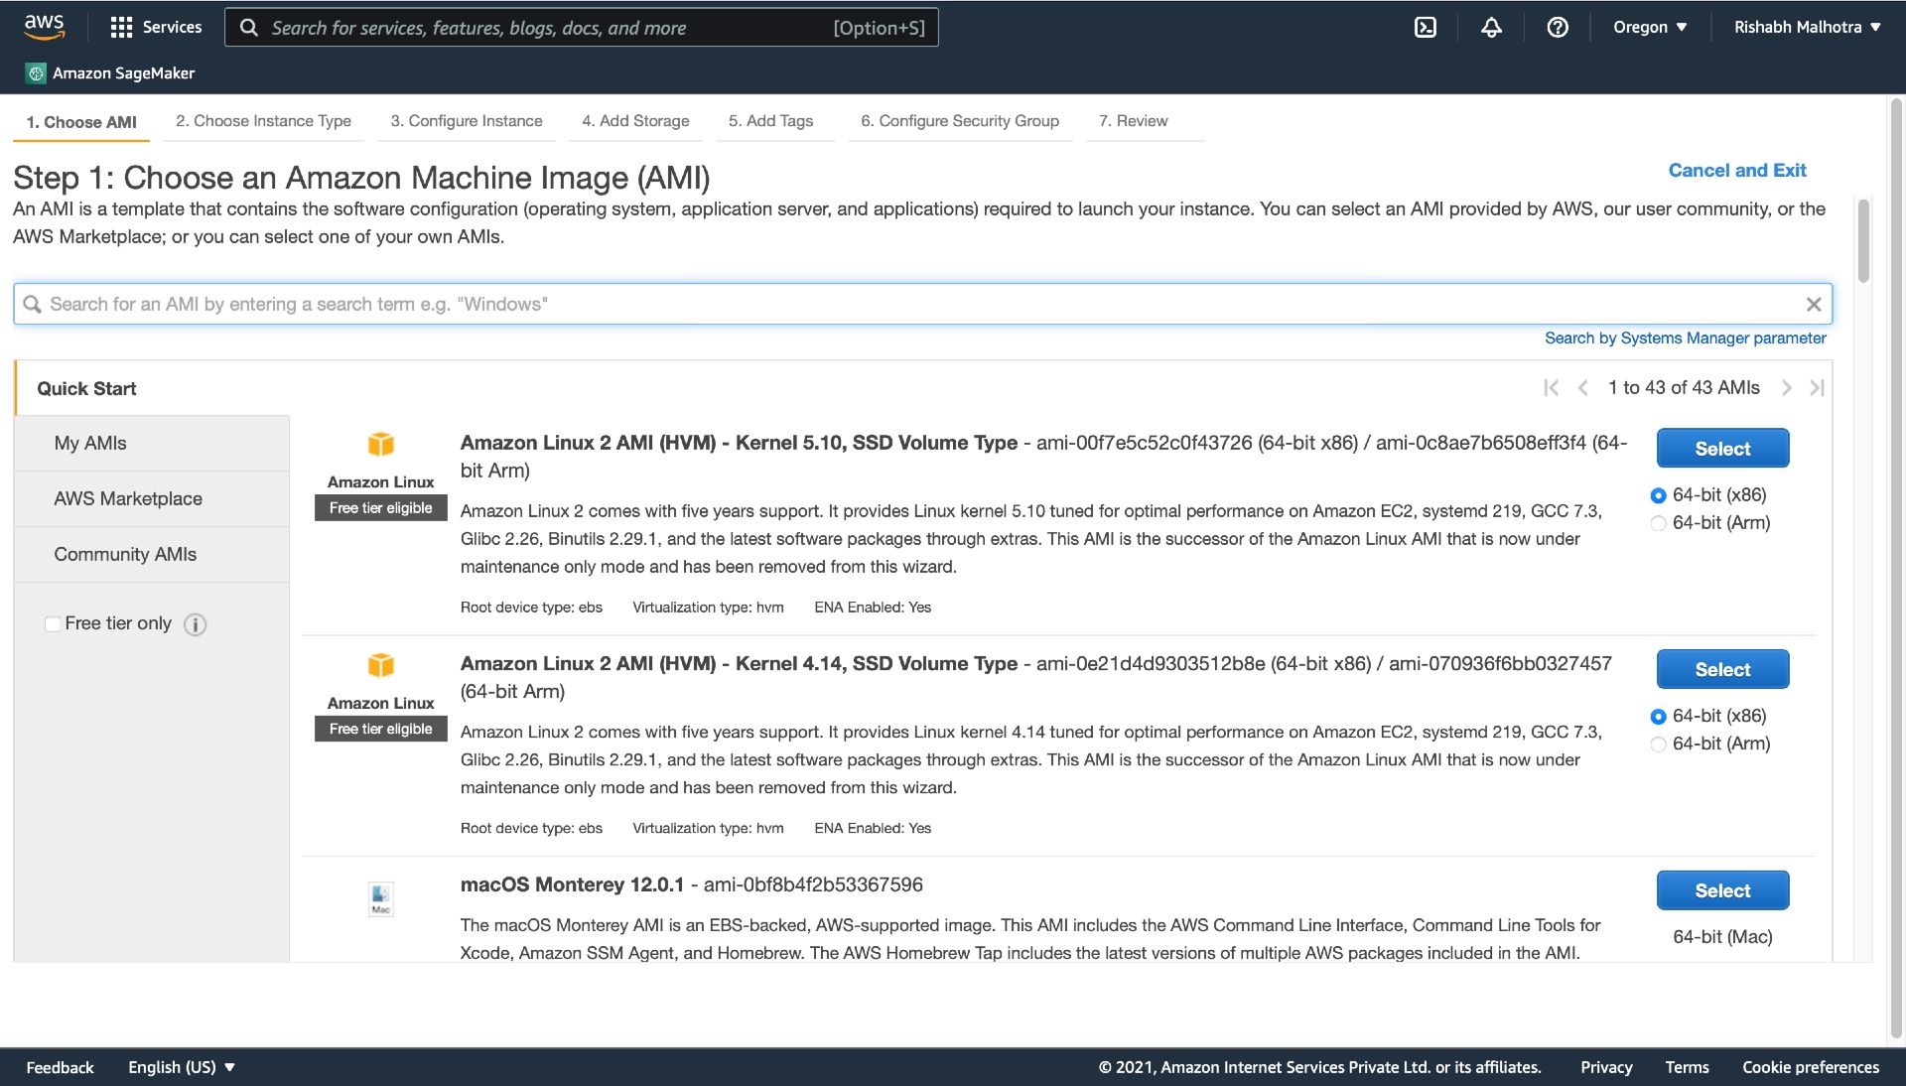
Task: Click the '1 to 43 of 43 AMIs' counter
Action: pyautogui.click(x=1684, y=388)
